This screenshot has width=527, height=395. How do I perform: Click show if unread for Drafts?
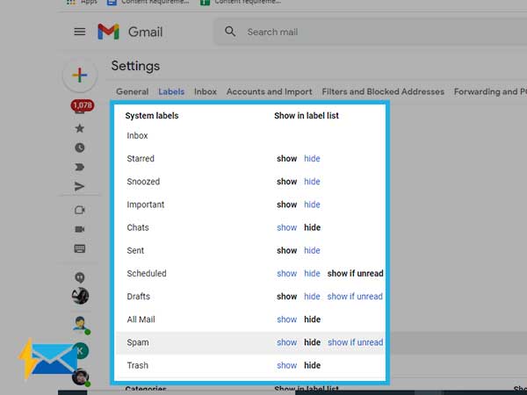[355, 297]
